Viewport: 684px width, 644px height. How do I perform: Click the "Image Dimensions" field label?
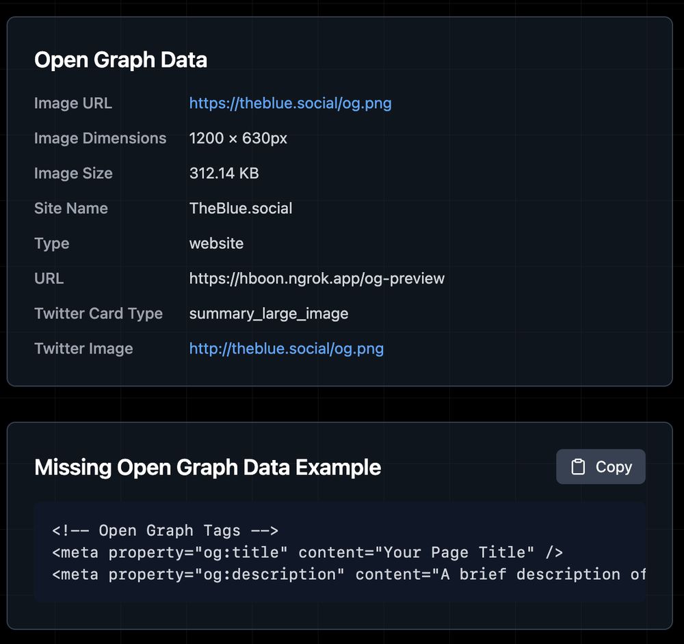pos(100,138)
